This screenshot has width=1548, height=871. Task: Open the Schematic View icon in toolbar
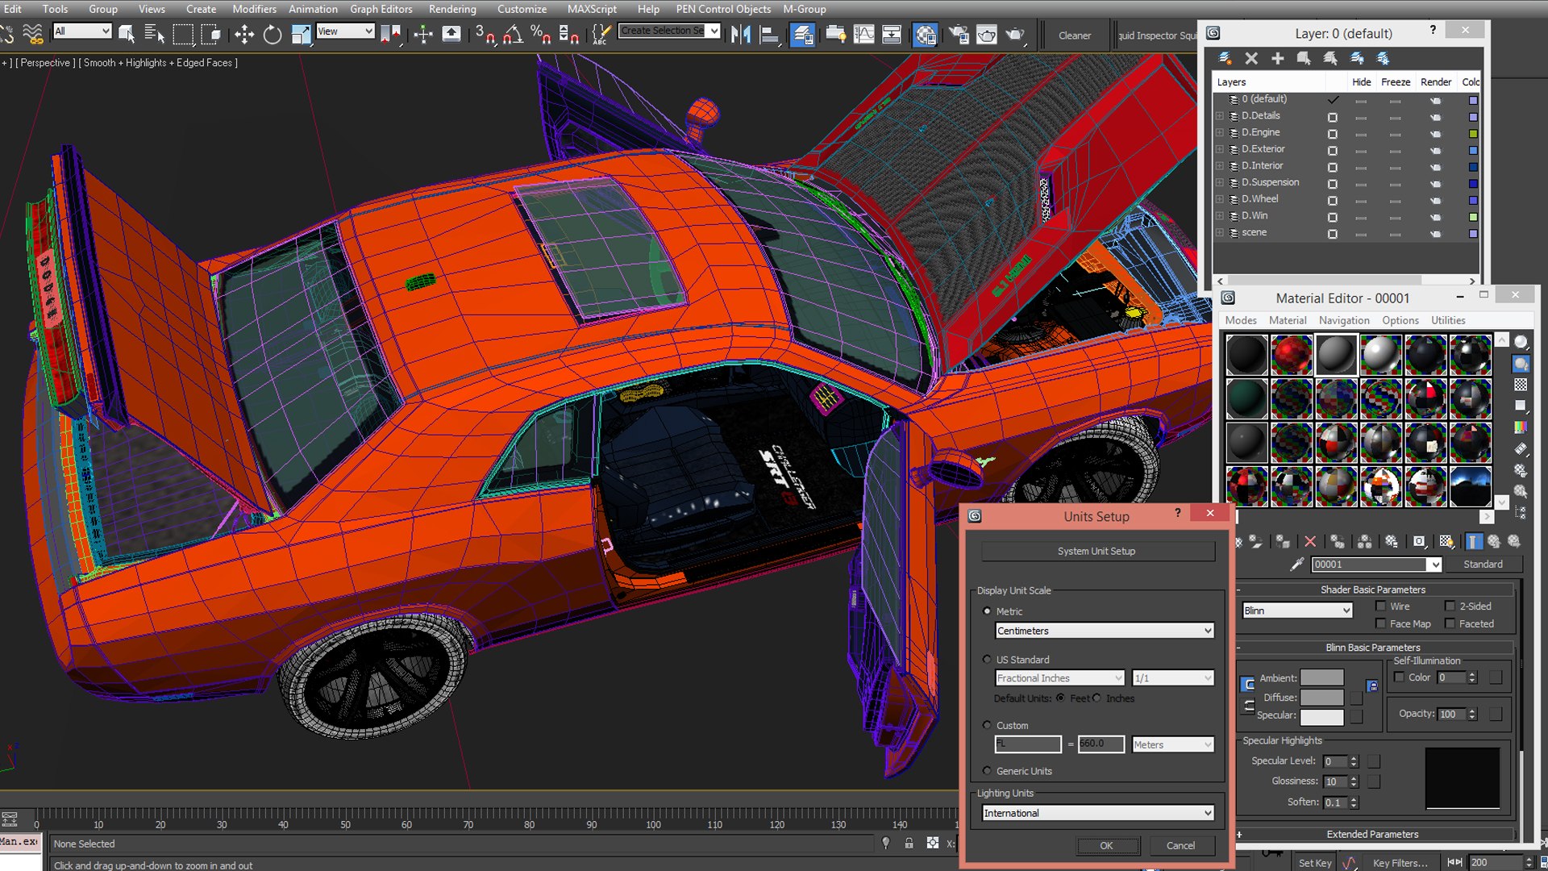coord(892,35)
